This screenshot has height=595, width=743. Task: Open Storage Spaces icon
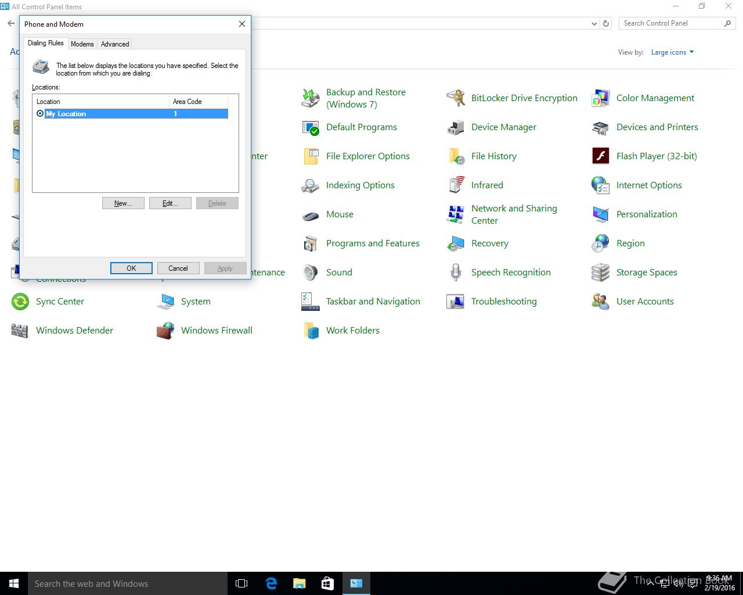[x=601, y=273]
